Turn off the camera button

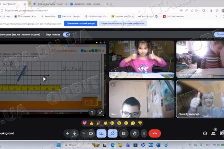(91, 133)
